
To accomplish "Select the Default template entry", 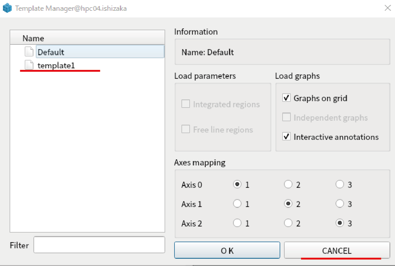I will [x=51, y=52].
